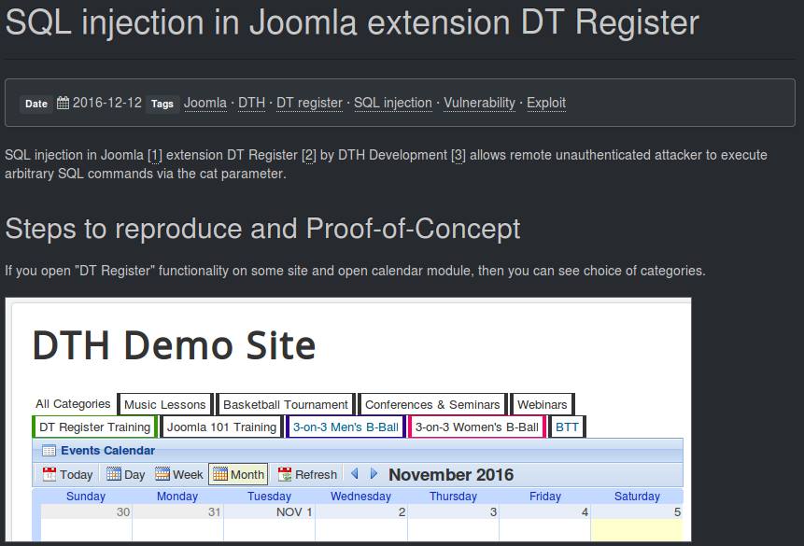Select the BTT category tab

coord(567,427)
